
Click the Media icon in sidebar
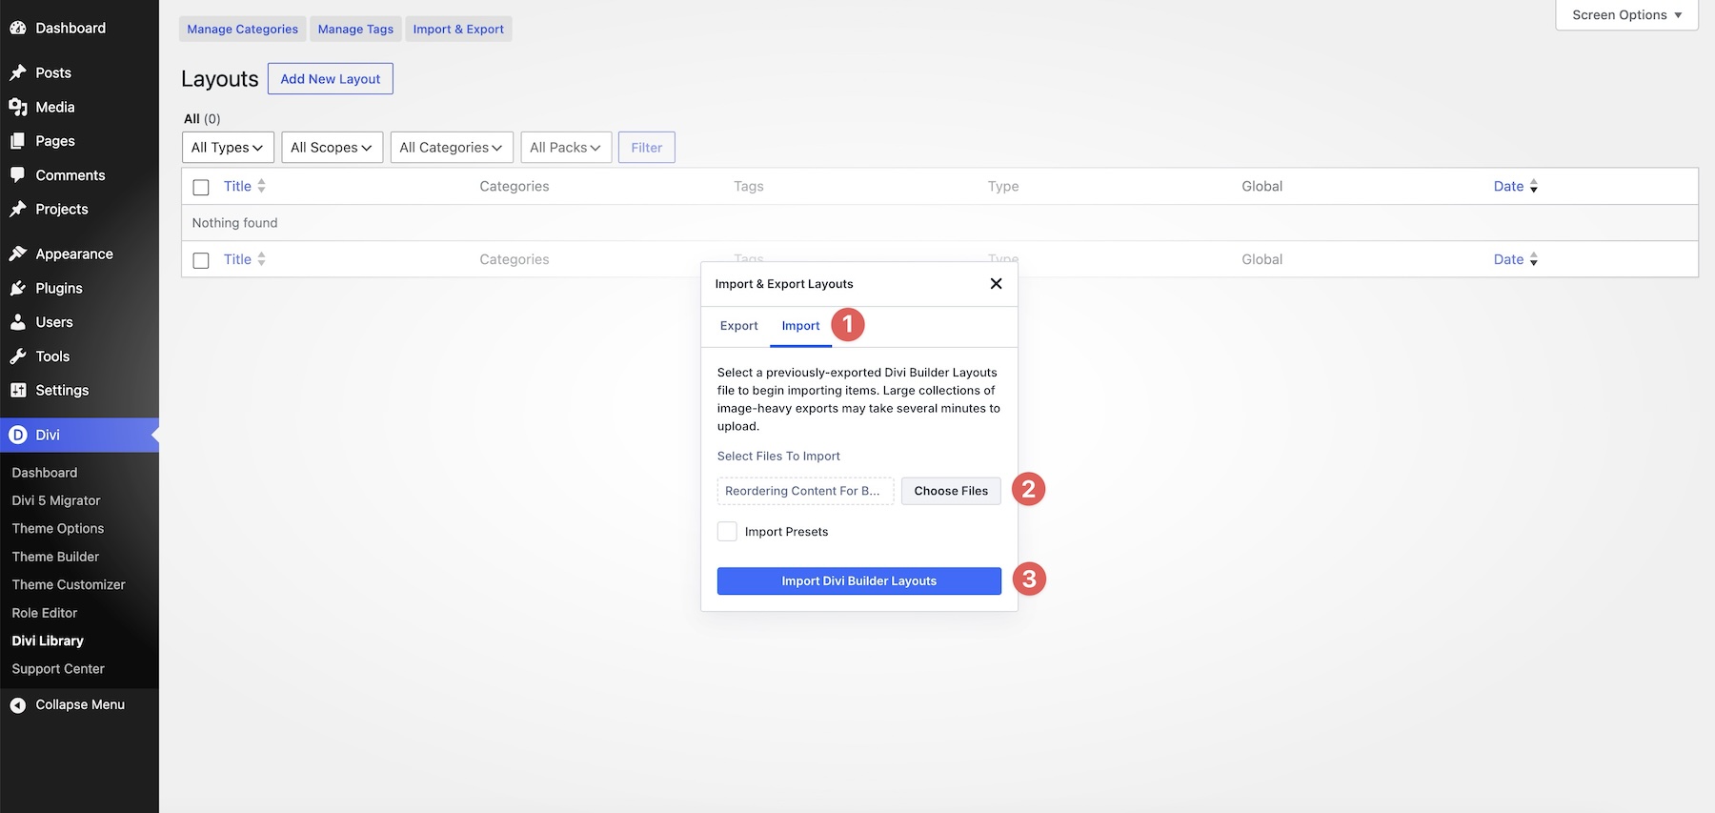pyautogui.click(x=18, y=107)
